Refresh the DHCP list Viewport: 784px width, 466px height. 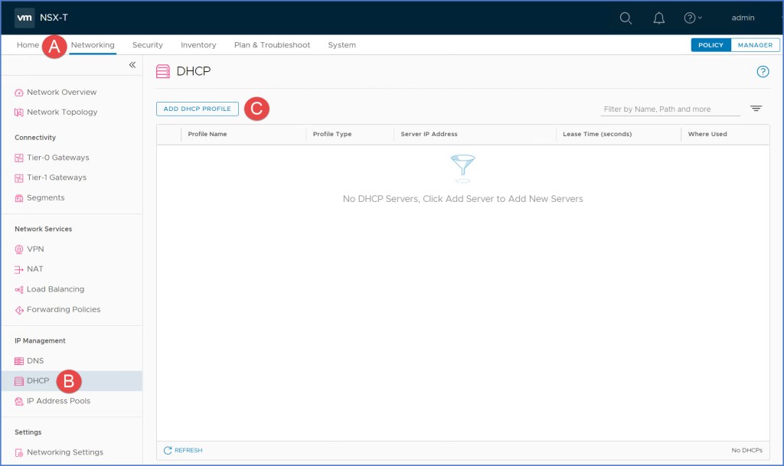click(x=183, y=451)
